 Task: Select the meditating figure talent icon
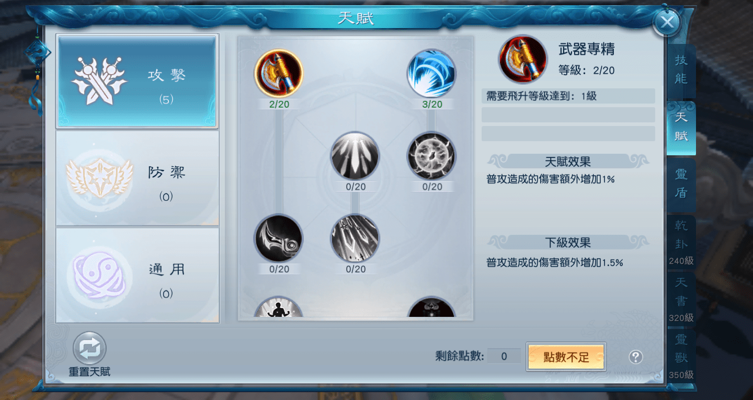pos(279,307)
